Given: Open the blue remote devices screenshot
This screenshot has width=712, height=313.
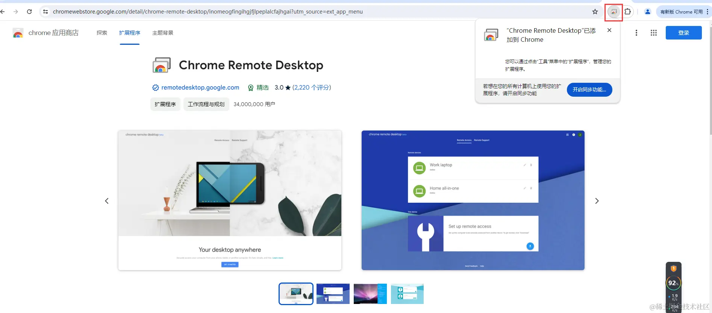Looking at the screenshot, I should coord(473,200).
